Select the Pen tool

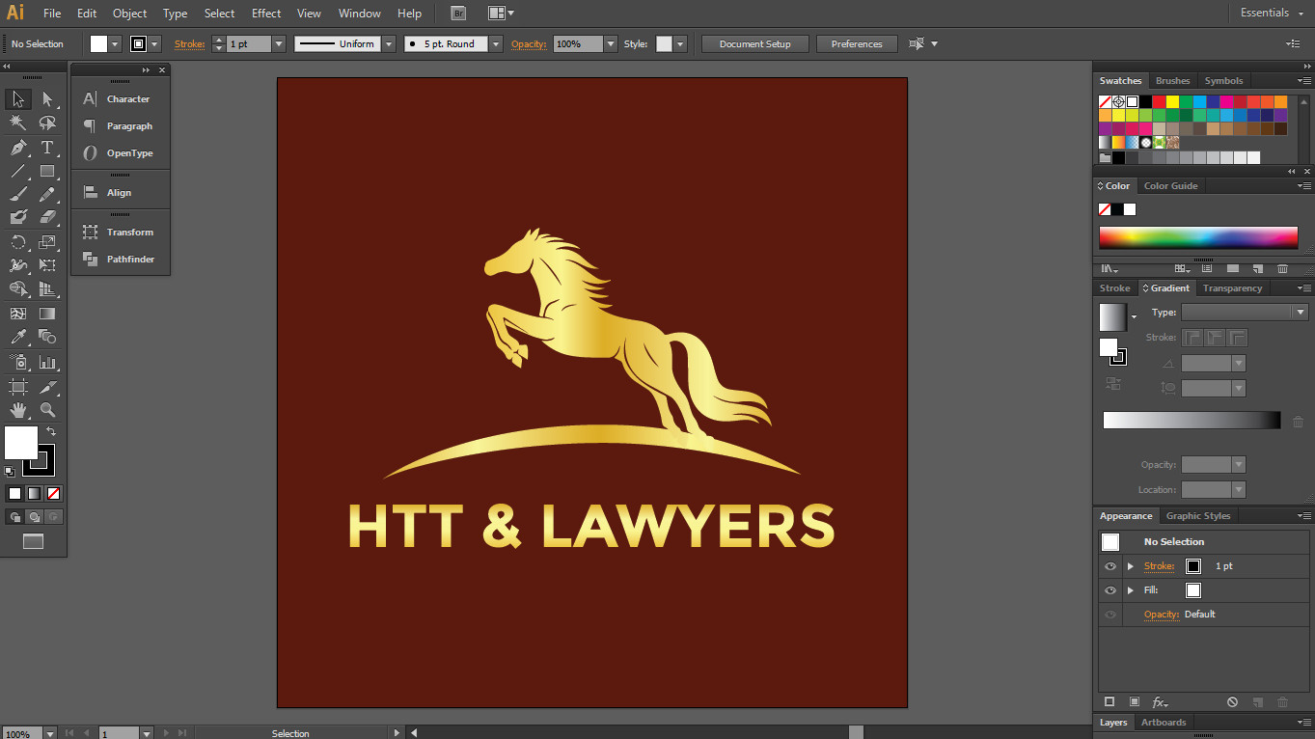[17, 148]
